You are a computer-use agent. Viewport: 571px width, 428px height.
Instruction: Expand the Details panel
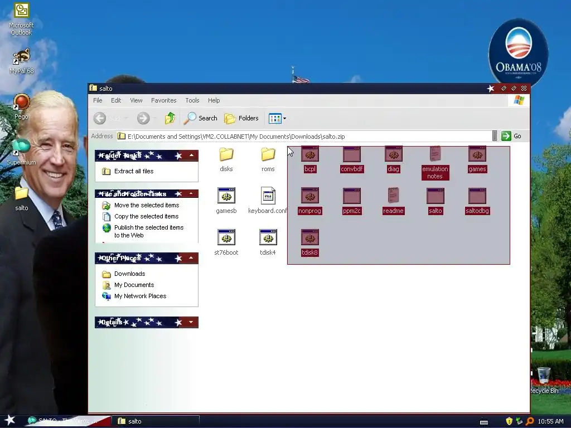[191, 322]
